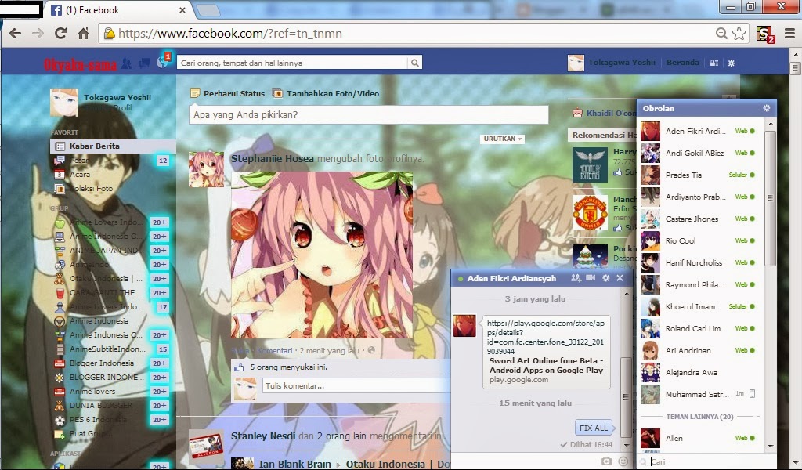
Task: Bookmark this page with the star icon
Action: click(739, 34)
